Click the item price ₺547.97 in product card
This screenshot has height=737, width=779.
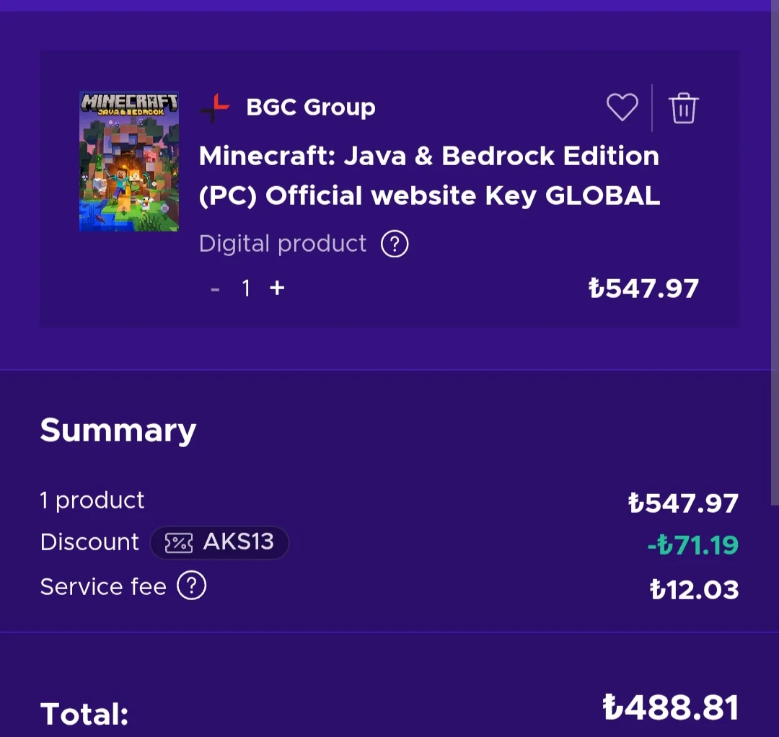tap(643, 288)
